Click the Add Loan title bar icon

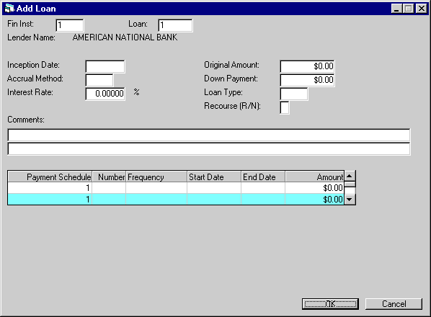[9, 9]
